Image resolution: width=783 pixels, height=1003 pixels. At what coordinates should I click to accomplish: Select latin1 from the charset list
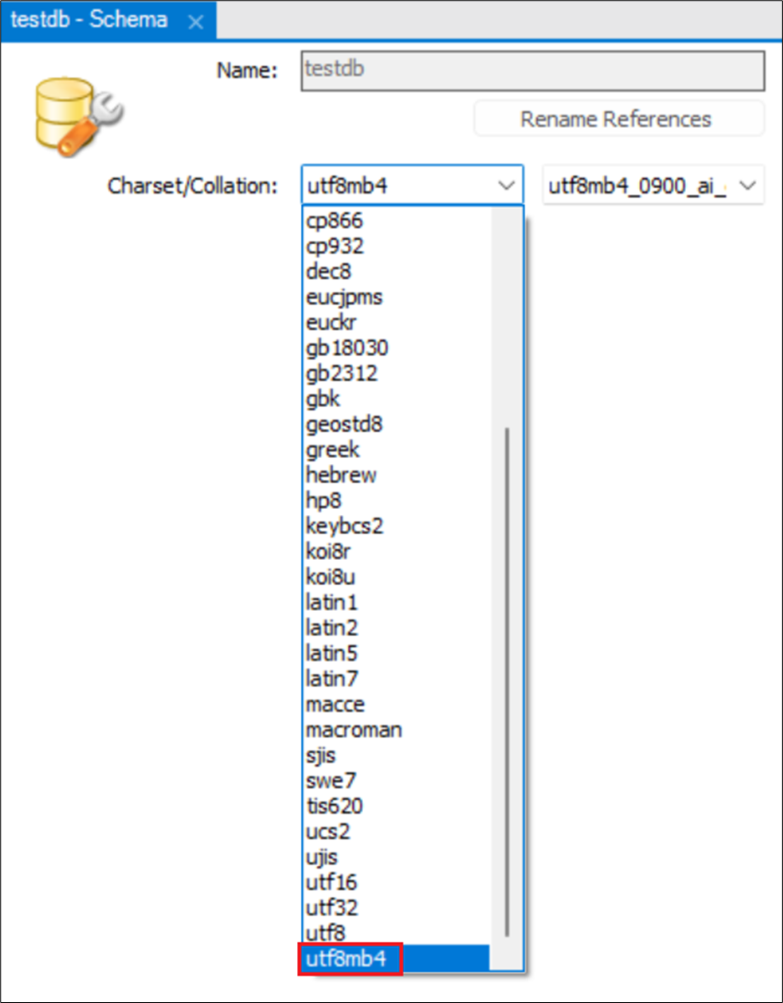(x=395, y=603)
